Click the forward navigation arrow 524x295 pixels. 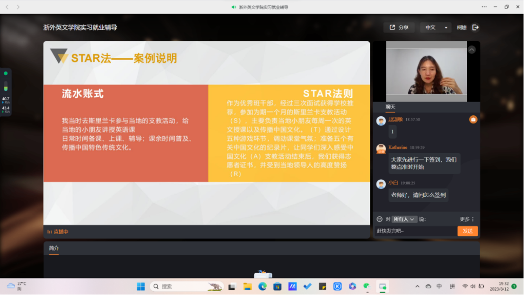click(x=18, y=7)
